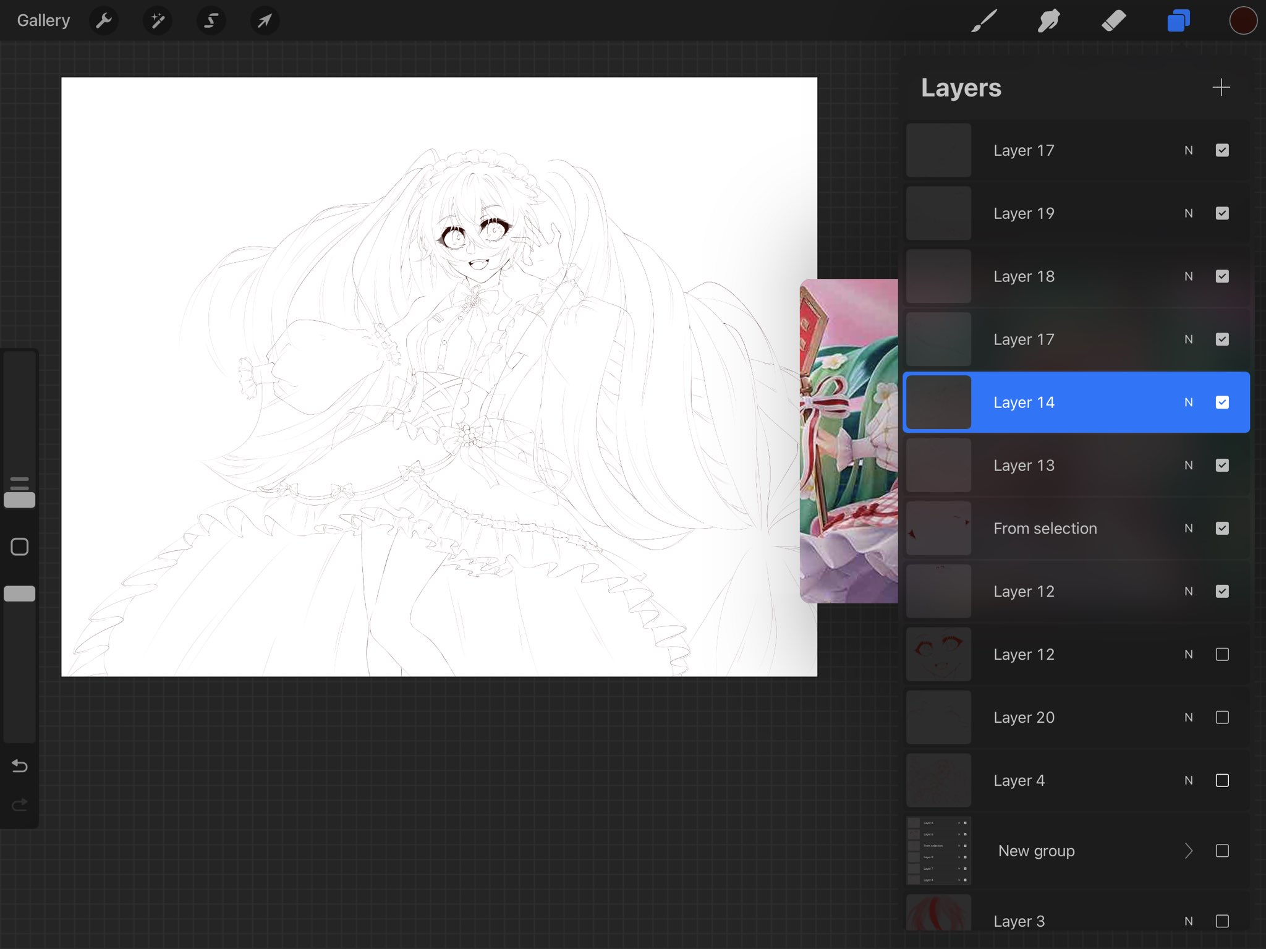Activate the Selection tool icon
The height and width of the screenshot is (949, 1266).
coord(211,21)
